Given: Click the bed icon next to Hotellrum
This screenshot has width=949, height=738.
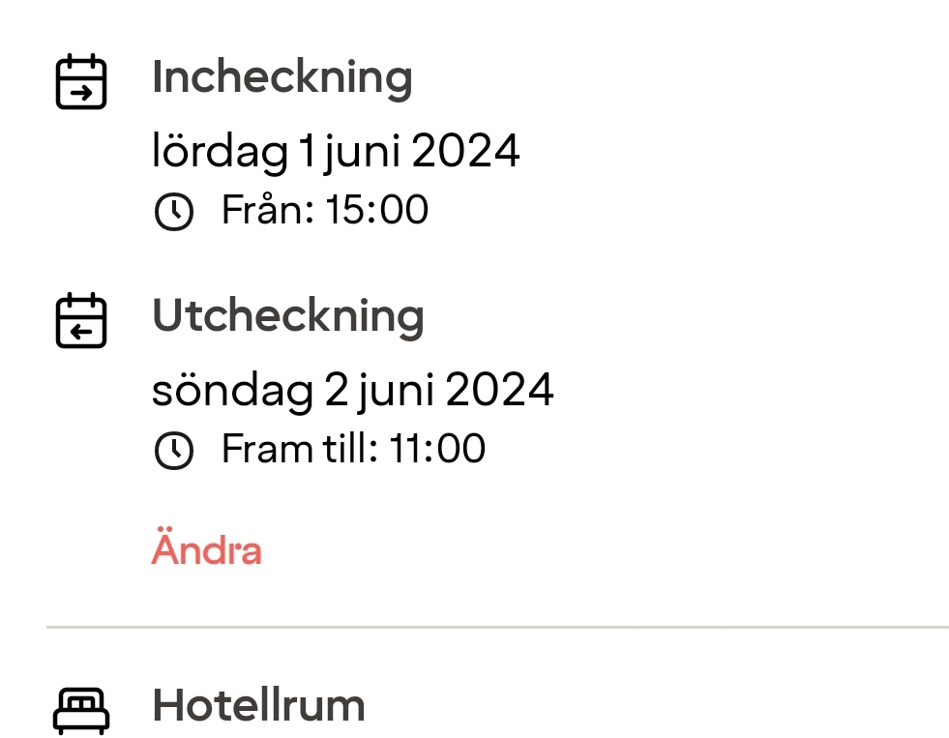Looking at the screenshot, I should click(x=81, y=709).
